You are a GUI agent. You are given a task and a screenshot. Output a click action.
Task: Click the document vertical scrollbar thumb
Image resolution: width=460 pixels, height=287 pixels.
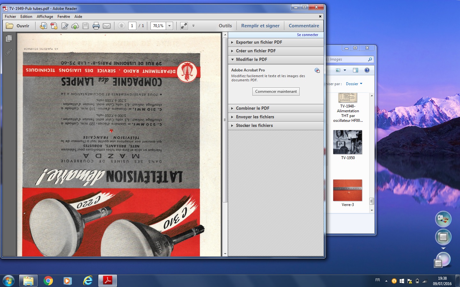click(225, 120)
